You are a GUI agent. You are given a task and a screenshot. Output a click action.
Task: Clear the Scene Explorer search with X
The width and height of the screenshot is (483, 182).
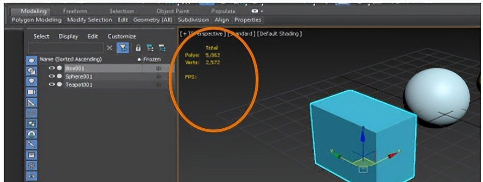pyautogui.click(x=109, y=48)
